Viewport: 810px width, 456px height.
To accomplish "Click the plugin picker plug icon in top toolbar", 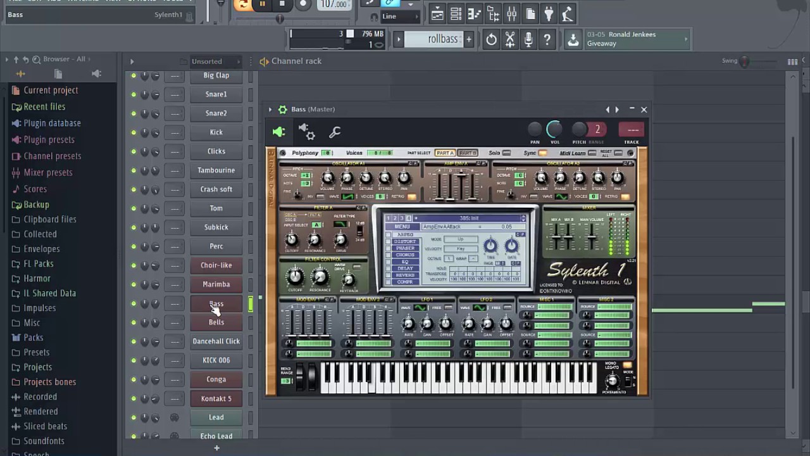I will (549, 13).
